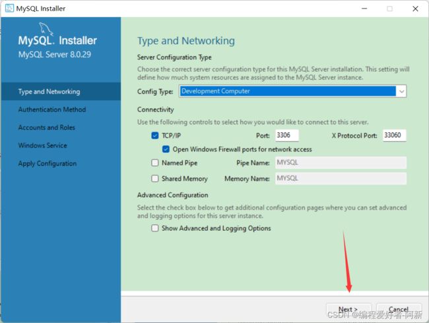Screen dimensions: 429x323
Task: Click the Pipe Name field
Action: click(341, 163)
